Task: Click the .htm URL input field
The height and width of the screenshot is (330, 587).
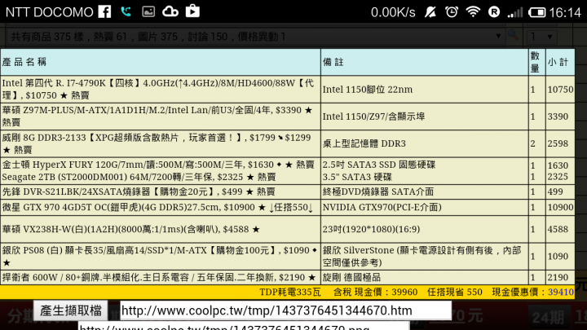Action: point(285,310)
